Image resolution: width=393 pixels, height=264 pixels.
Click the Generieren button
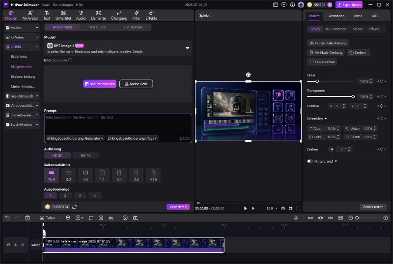(178, 207)
